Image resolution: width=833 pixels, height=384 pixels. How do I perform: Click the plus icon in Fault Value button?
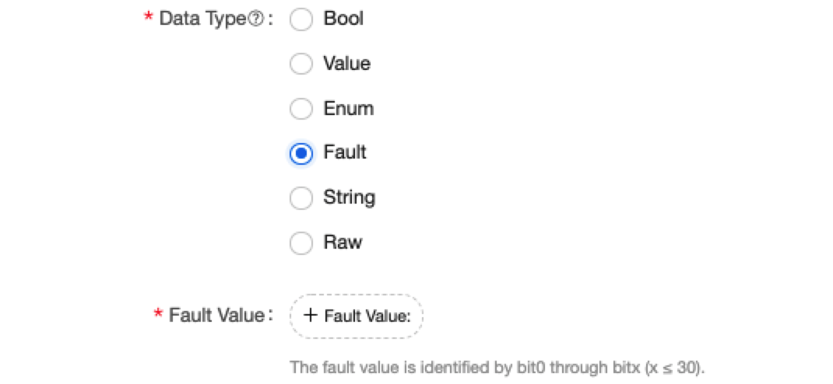(x=311, y=316)
